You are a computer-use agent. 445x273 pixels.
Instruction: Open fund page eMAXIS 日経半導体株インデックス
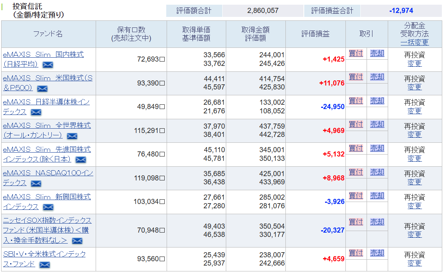point(46,107)
